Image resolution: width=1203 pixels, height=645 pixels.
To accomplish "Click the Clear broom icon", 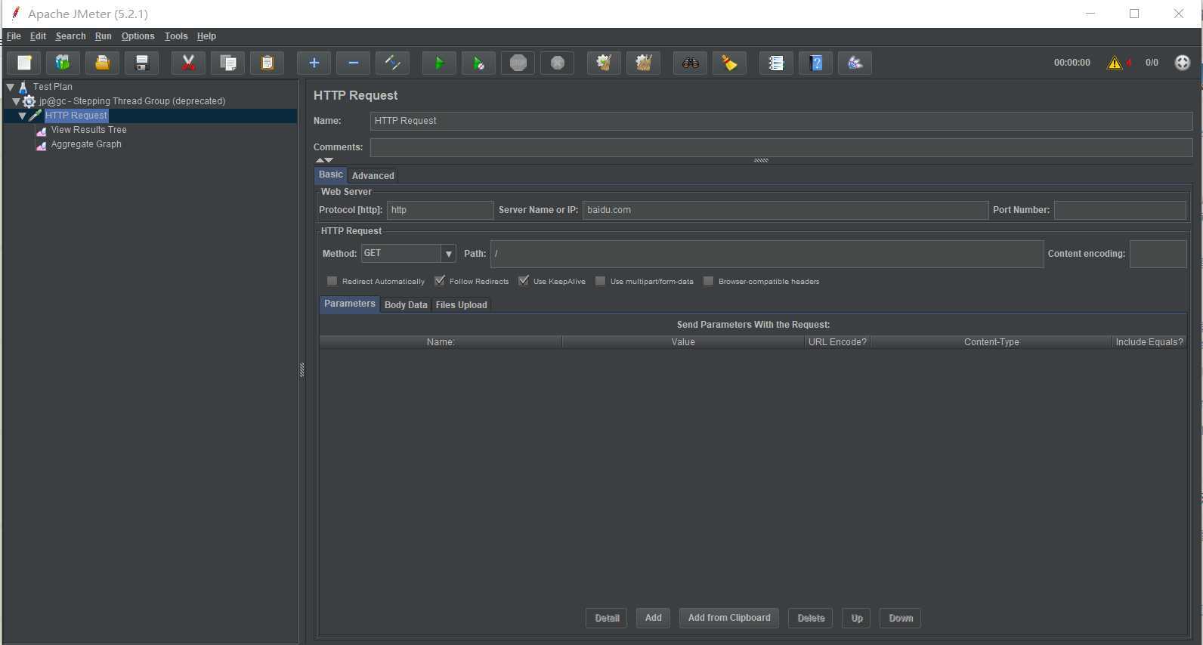I will pos(605,63).
